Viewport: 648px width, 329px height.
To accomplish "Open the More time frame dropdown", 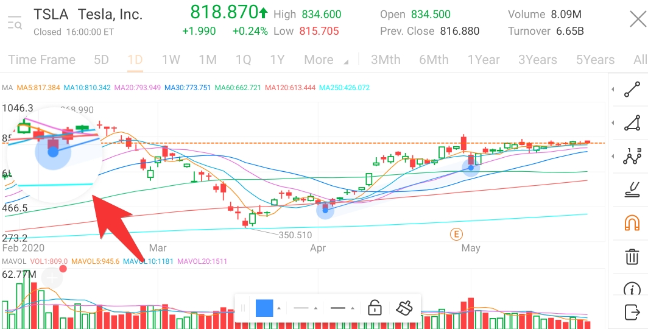I will (326, 60).
